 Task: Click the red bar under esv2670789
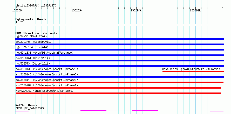click(118, 88)
